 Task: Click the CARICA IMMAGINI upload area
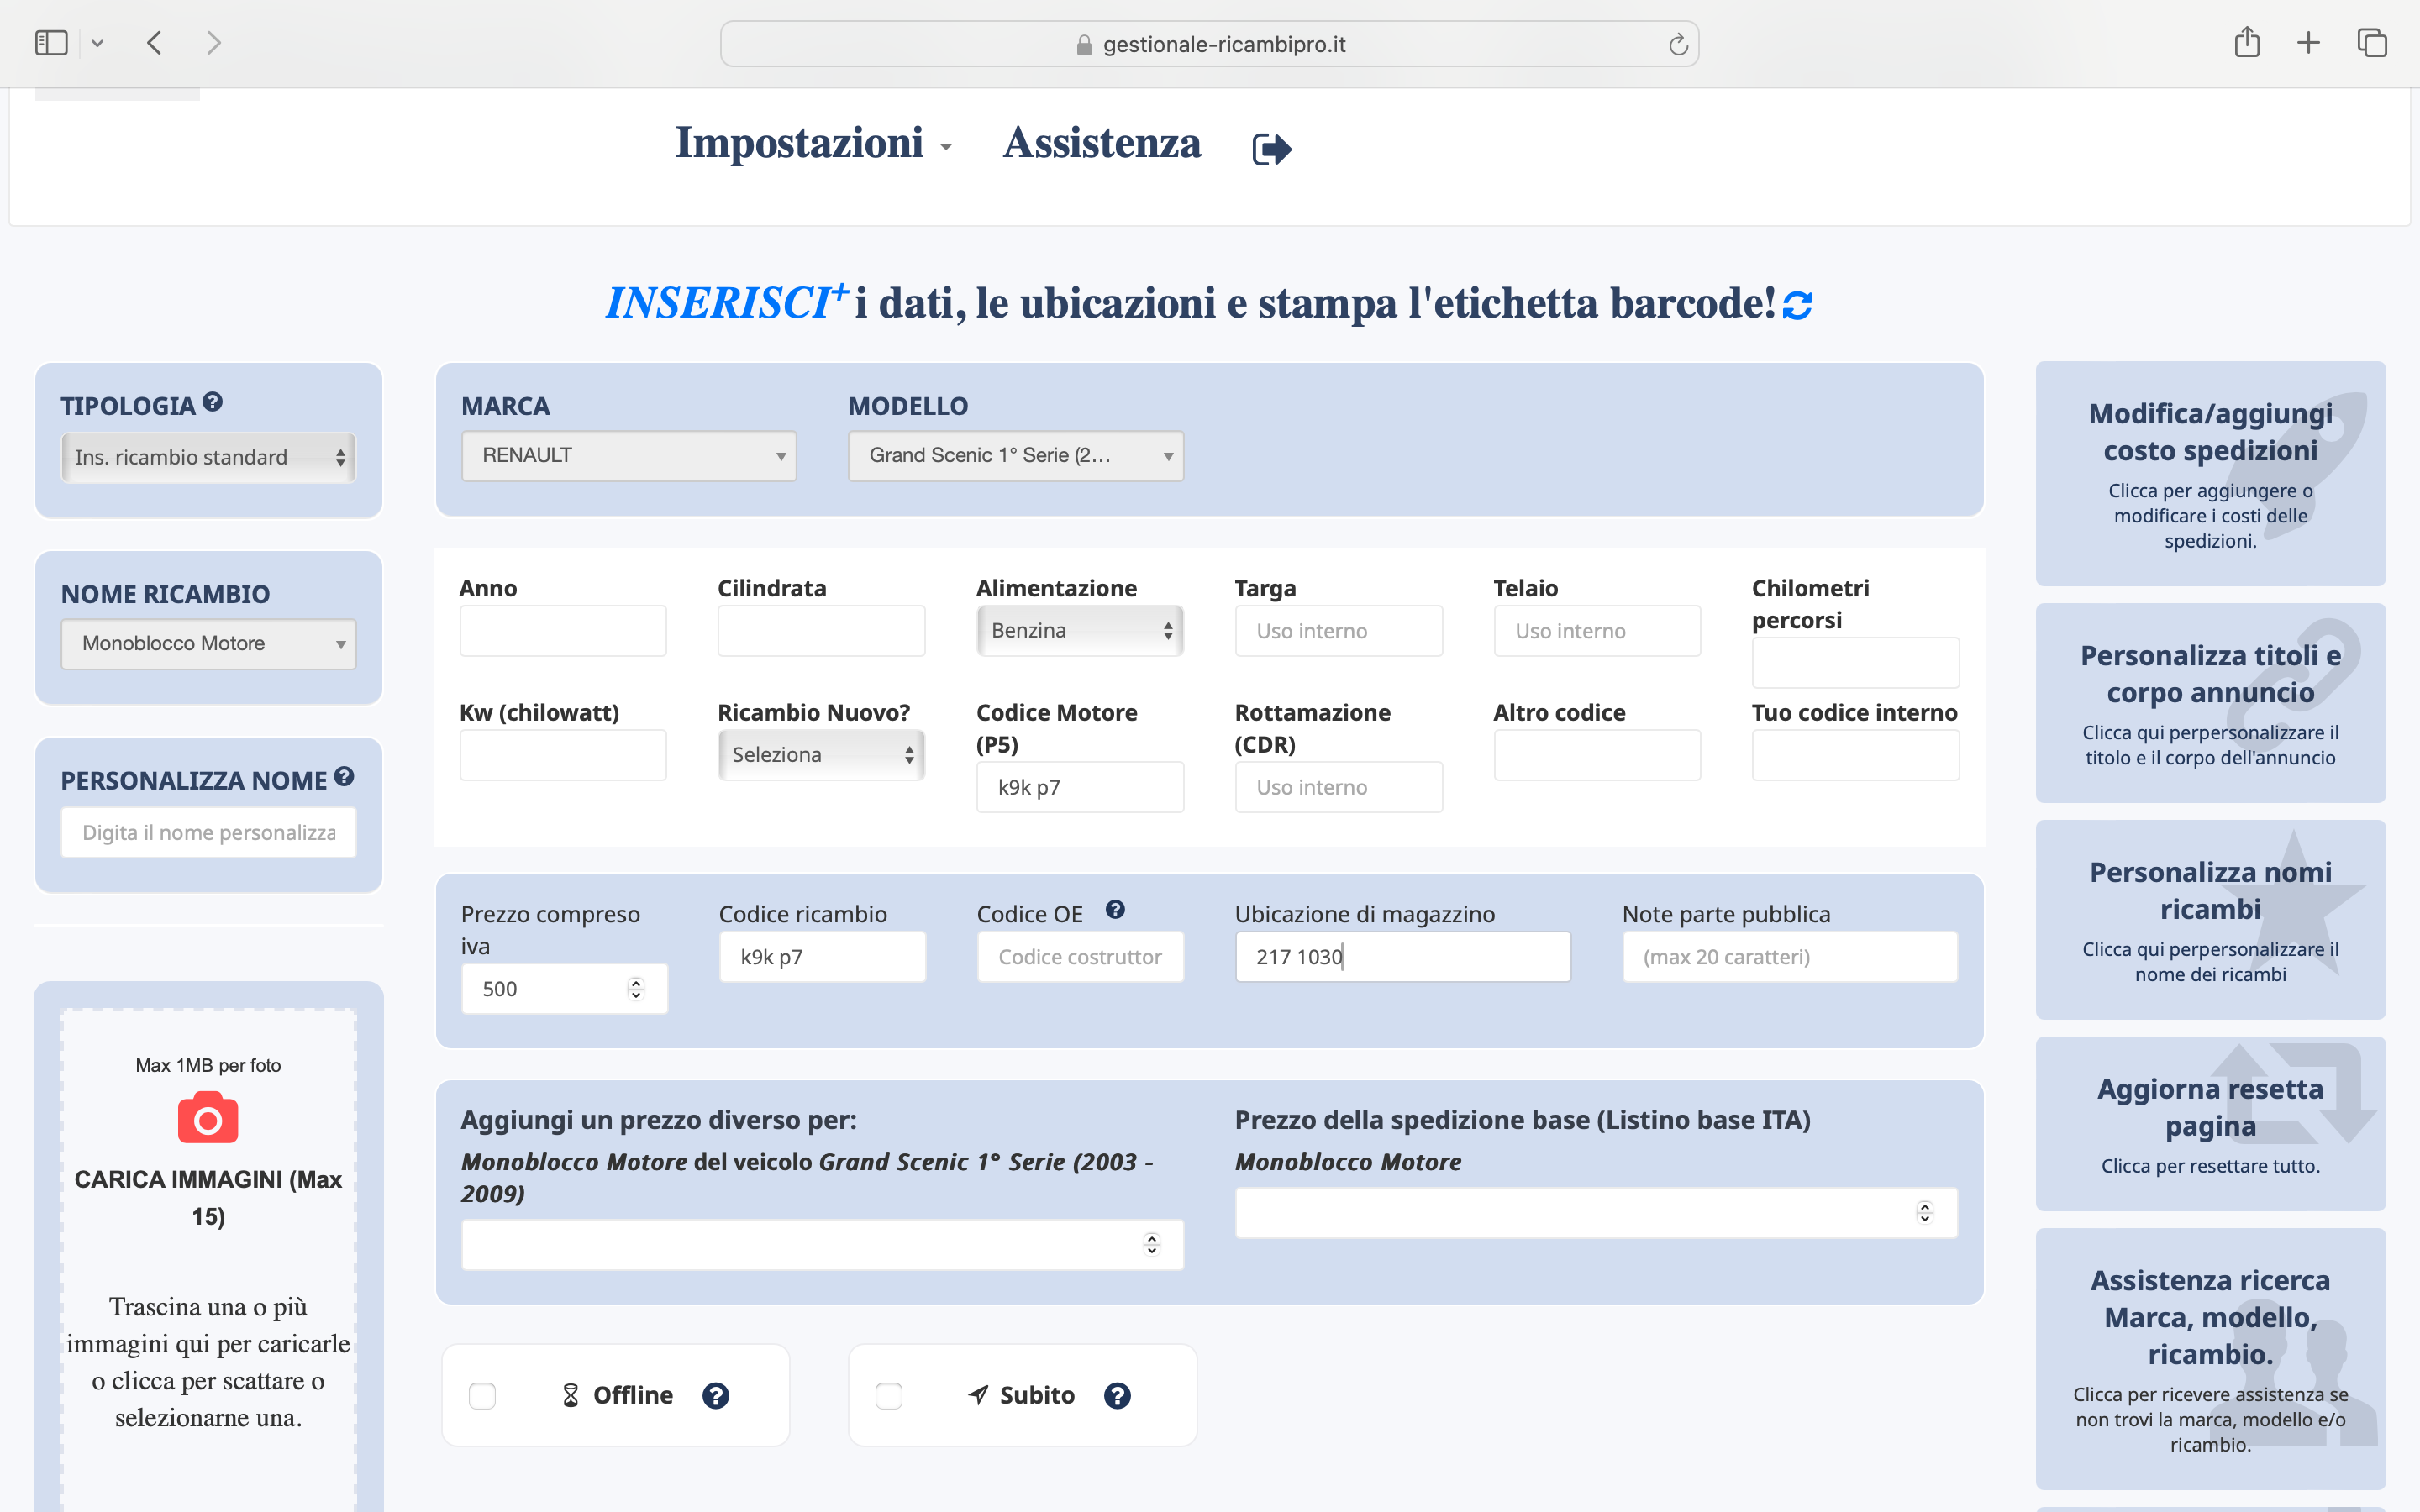[208, 1260]
